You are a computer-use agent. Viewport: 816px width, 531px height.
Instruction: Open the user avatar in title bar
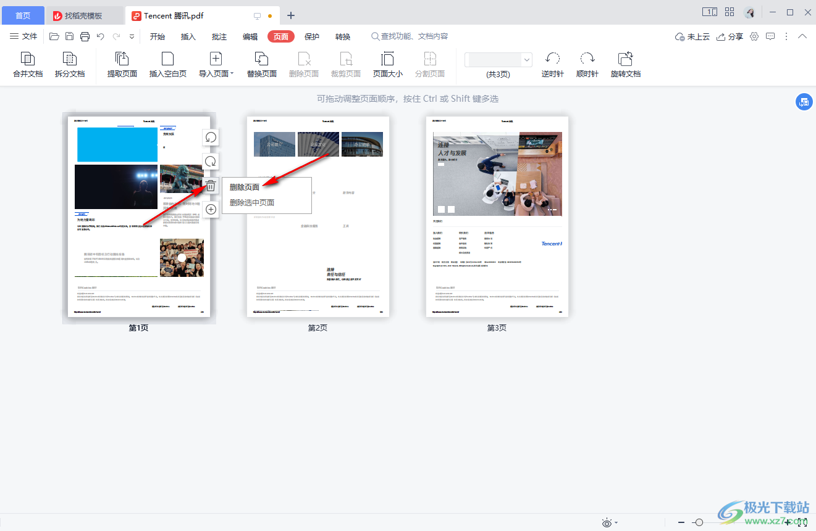pos(749,12)
